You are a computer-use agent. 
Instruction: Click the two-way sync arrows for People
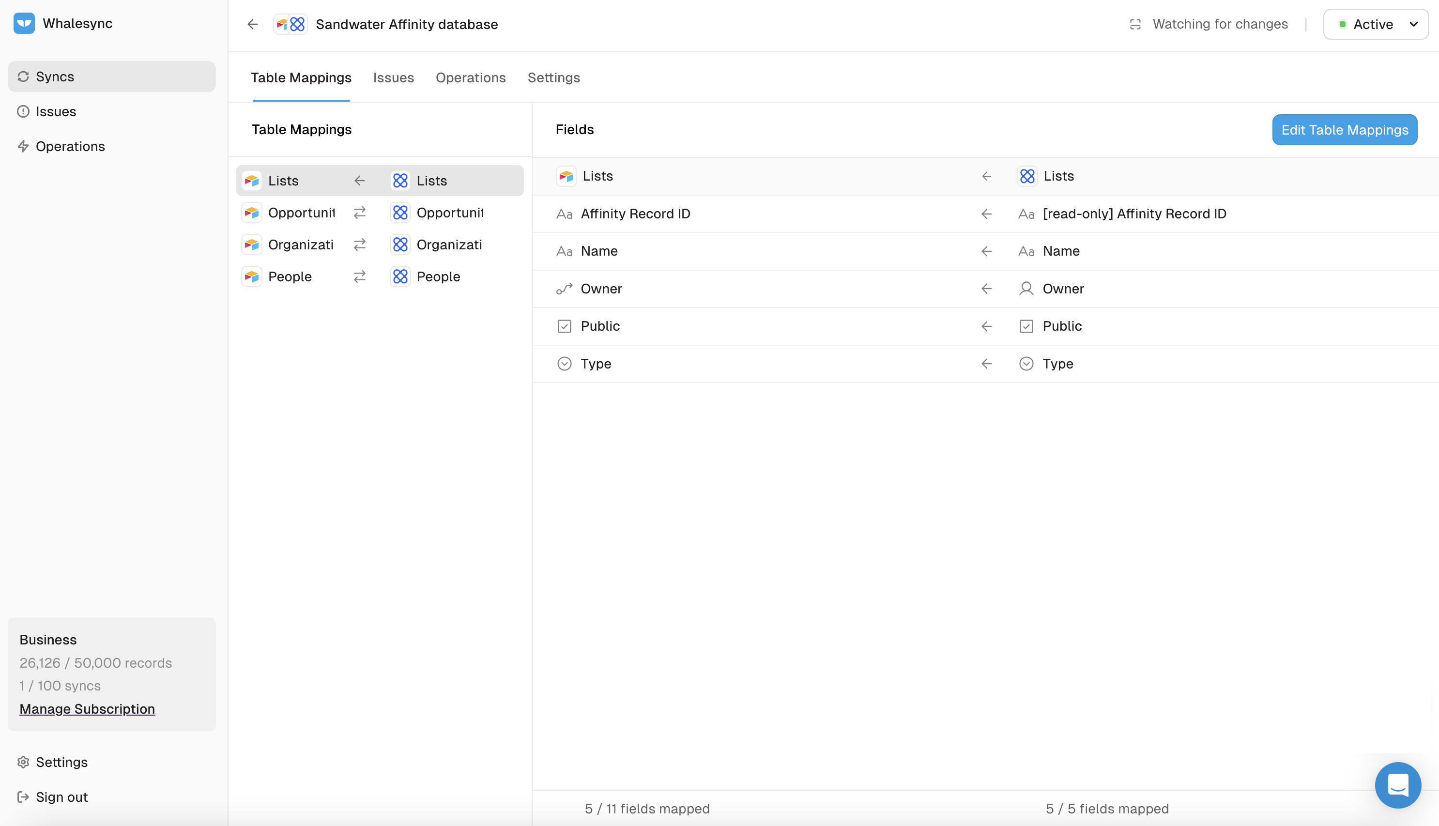point(360,277)
